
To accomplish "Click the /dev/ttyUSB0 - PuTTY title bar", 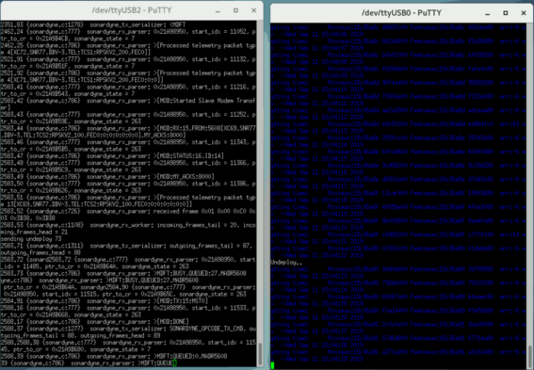I will (402, 13).
